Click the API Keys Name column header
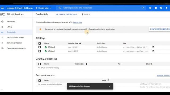 tap(46, 43)
